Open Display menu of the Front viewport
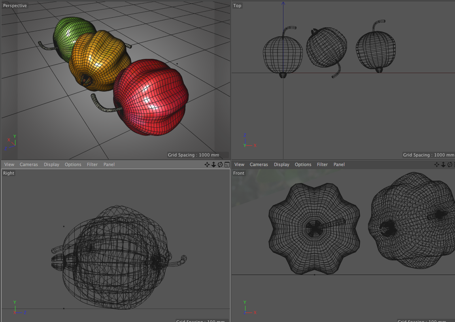Image resolution: width=455 pixels, height=322 pixels. 281,164
